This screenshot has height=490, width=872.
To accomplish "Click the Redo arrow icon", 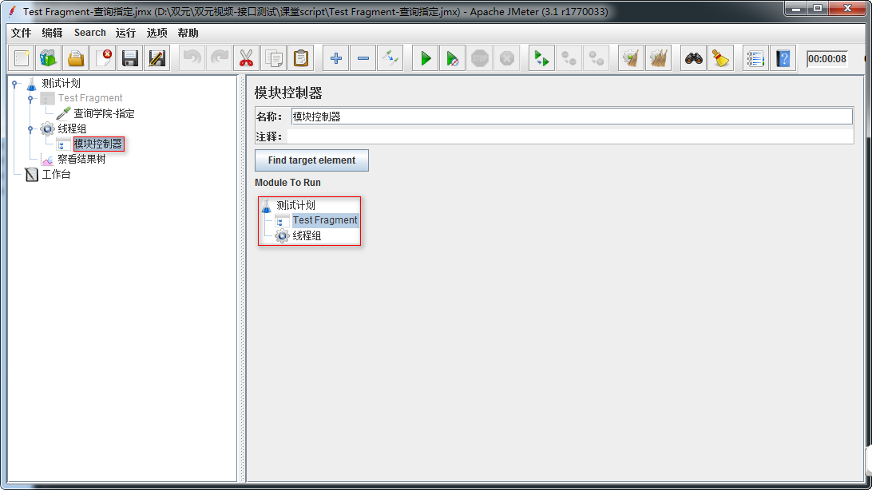I will (x=219, y=58).
